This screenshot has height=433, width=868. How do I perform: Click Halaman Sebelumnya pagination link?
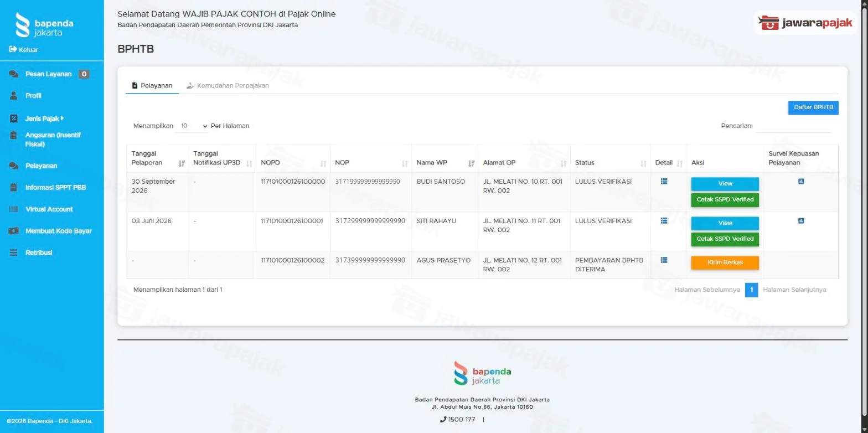[x=707, y=290]
